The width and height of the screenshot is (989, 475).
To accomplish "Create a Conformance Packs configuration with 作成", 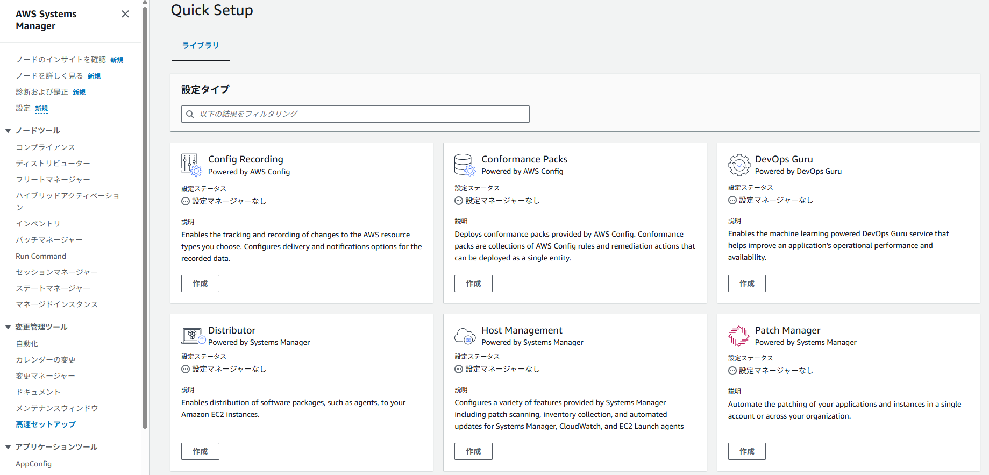I will tap(473, 283).
